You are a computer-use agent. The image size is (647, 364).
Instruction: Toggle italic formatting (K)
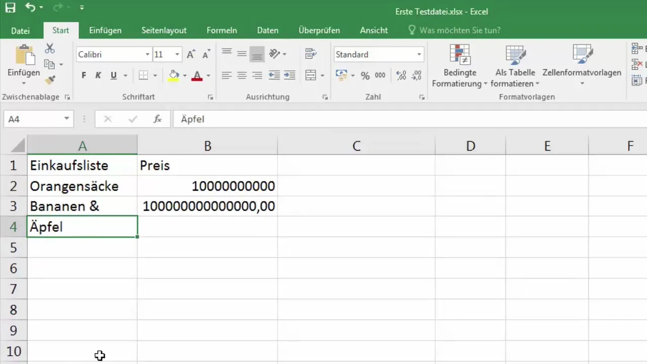99,75
